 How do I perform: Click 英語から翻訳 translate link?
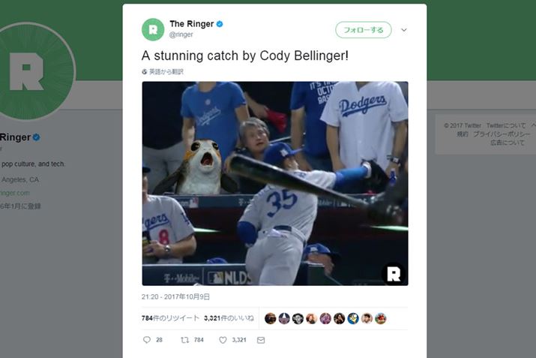pyautogui.click(x=166, y=72)
